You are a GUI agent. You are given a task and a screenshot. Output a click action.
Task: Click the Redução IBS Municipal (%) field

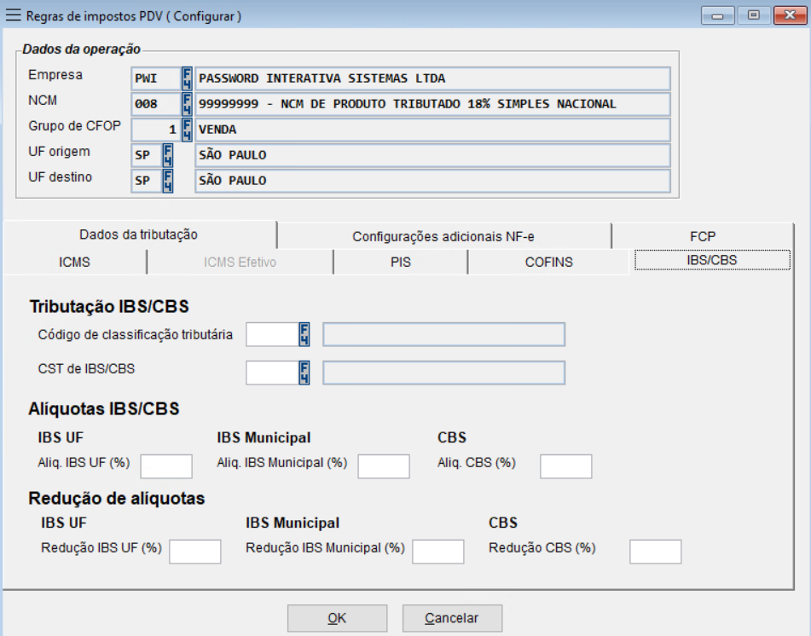pos(437,552)
